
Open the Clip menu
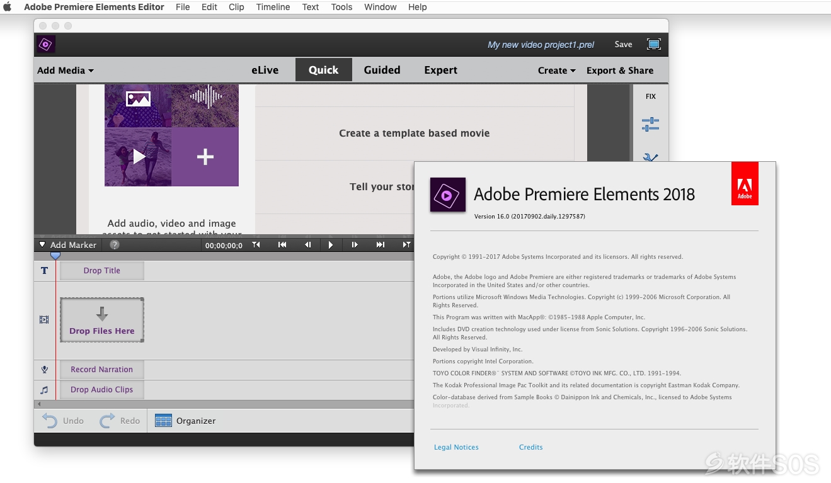point(236,7)
